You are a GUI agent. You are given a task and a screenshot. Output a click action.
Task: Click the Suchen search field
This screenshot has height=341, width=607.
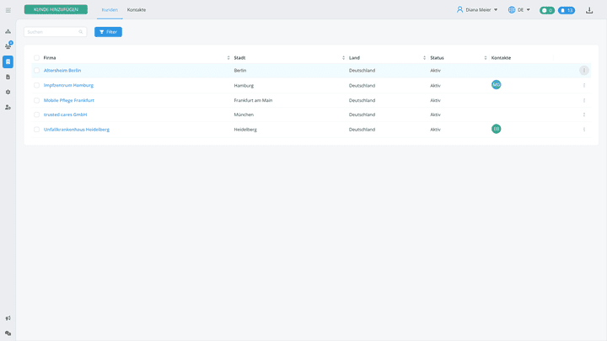pos(52,32)
